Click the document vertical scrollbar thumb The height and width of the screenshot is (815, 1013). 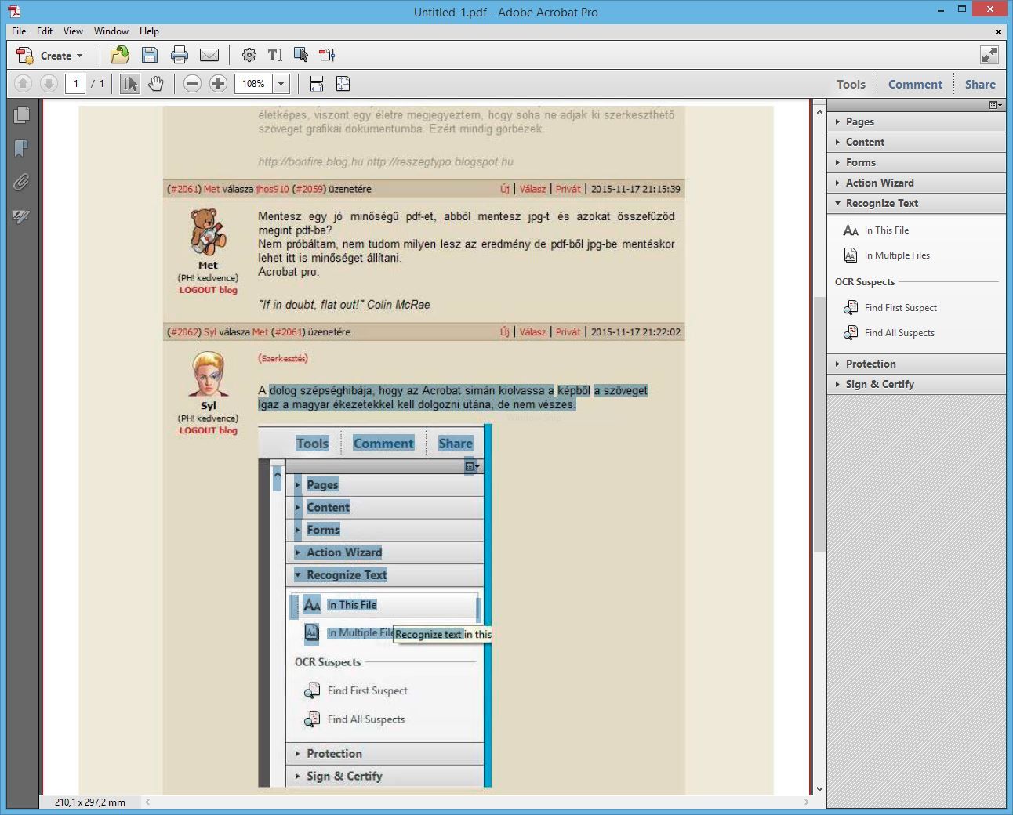tap(819, 424)
